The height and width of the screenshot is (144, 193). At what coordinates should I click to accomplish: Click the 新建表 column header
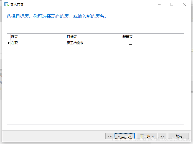(130, 37)
